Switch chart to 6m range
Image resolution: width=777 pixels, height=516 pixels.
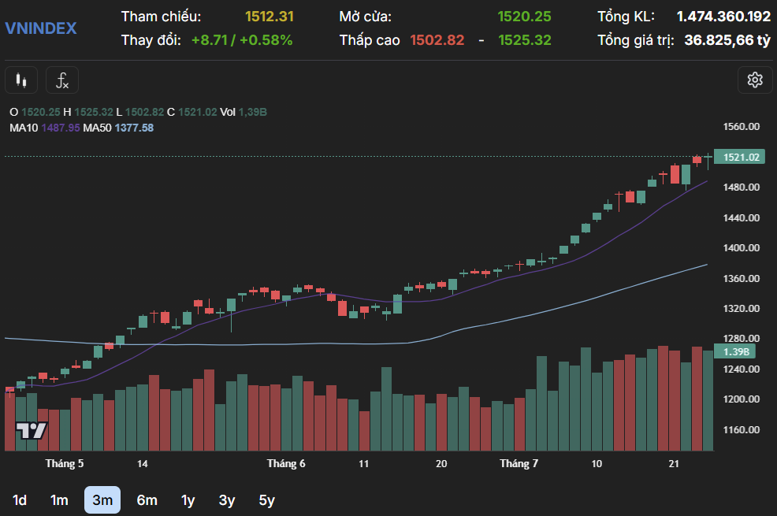[x=147, y=499]
